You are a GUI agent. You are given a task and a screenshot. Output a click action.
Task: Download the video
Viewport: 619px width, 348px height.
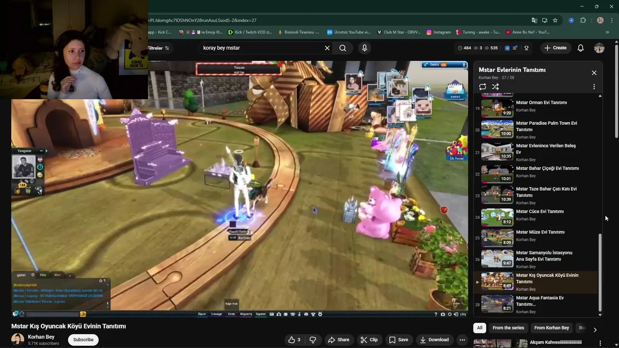click(x=434, y=340)
